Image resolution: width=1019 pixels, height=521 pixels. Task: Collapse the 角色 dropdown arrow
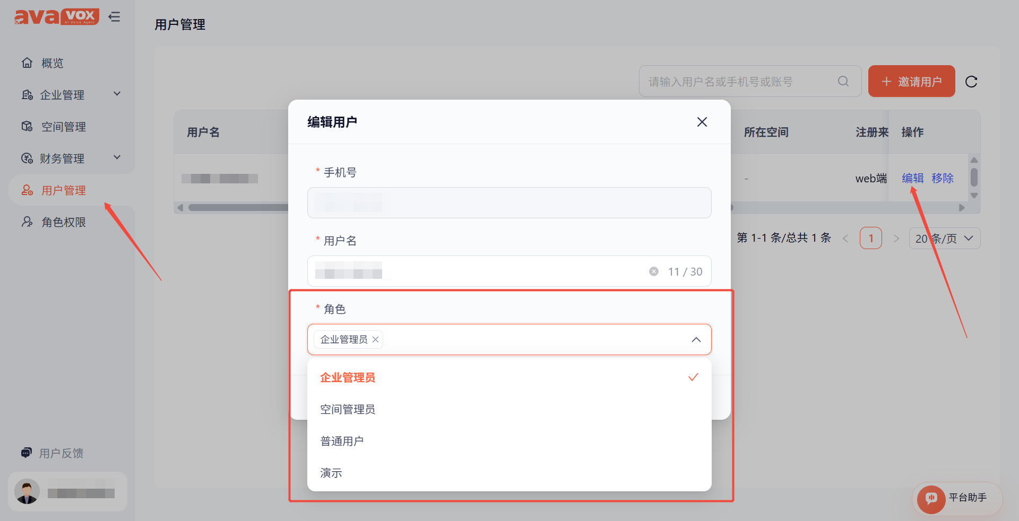[696, 339]
